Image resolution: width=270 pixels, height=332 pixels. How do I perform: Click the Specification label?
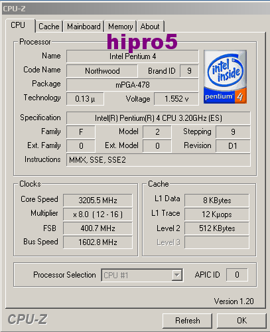40,118
